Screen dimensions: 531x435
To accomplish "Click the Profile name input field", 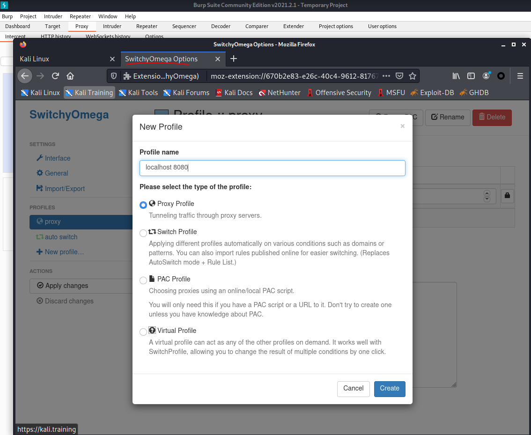I will (x=272, y=168).
